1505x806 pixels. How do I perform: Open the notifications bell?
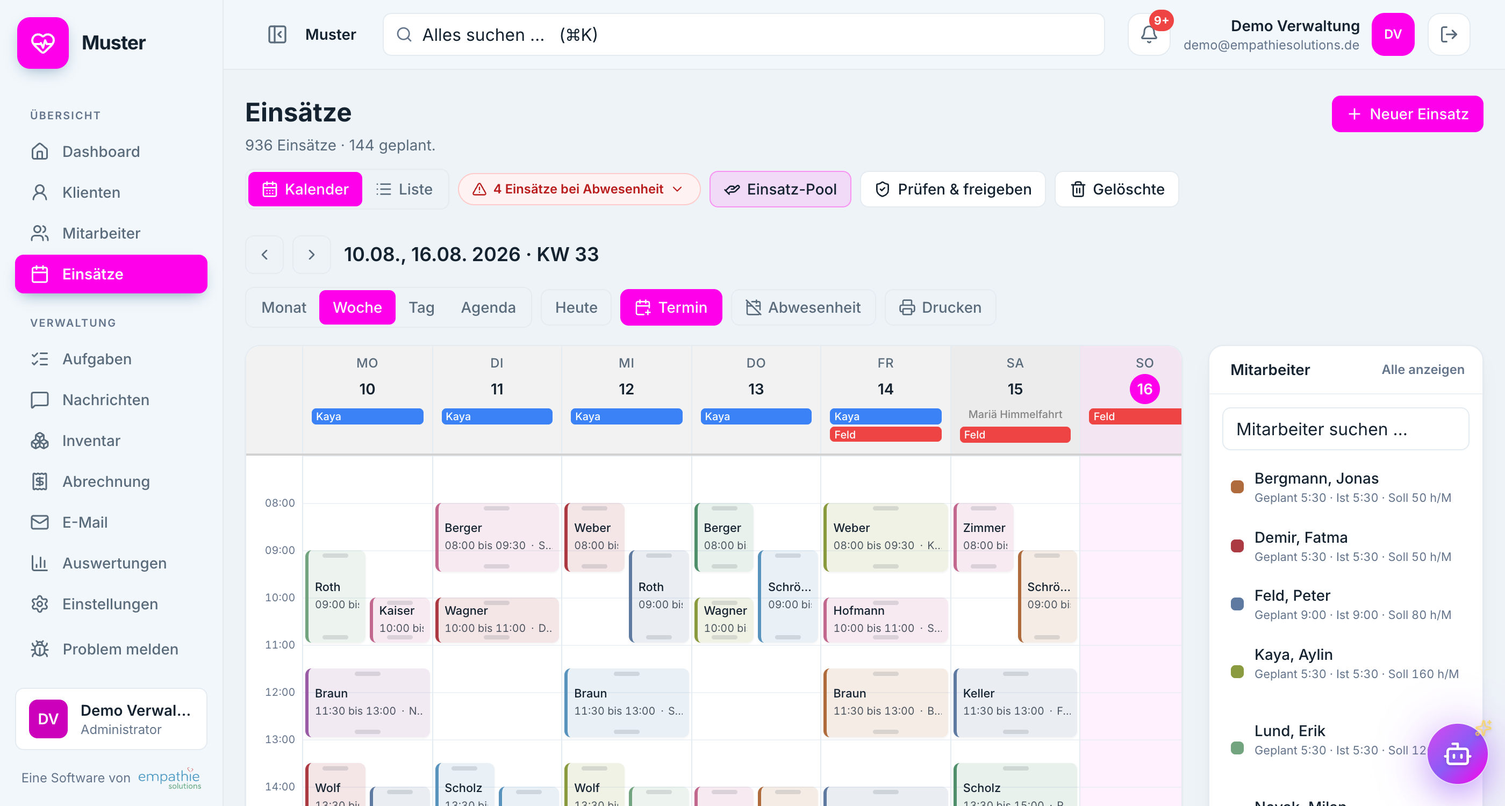[x=1149, y=34]
